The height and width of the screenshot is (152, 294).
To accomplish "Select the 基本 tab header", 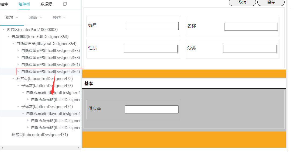I will pyautogui.click(x=89, y=84).
